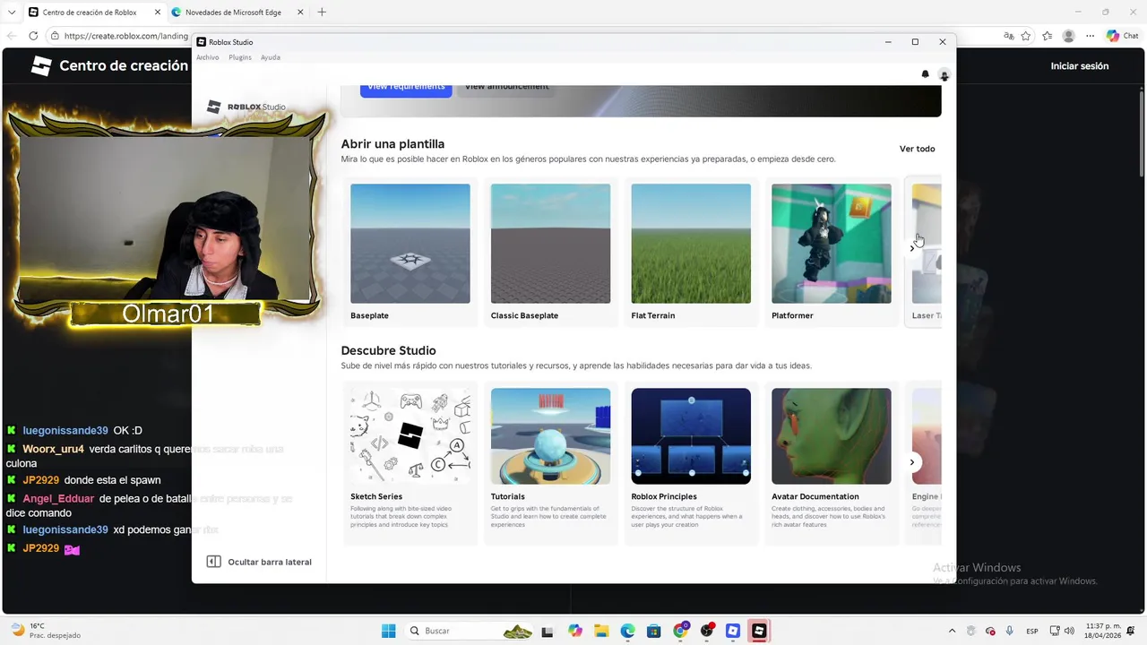This screenshot has width=1147, height=645.
Task: Open Roblox Studio taskbar icon
Action: [759, 631]
